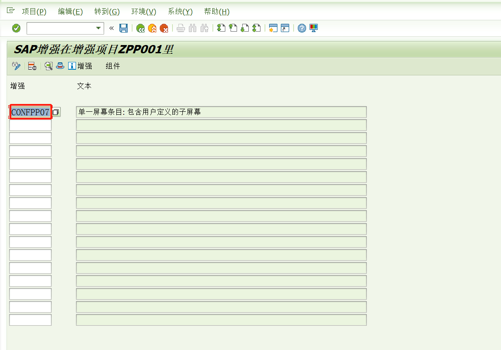Image resolution: width=501 pixels, height=350 pixels.
Task: Click the Find Next binoculars-plus icon
Action: point(204,28)
